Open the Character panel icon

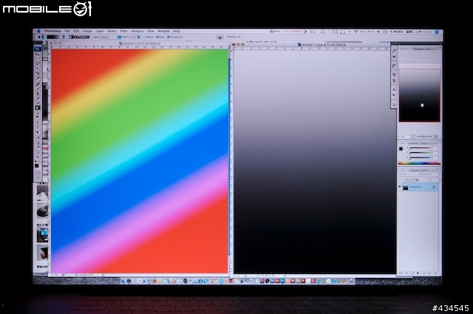point(394,89)
